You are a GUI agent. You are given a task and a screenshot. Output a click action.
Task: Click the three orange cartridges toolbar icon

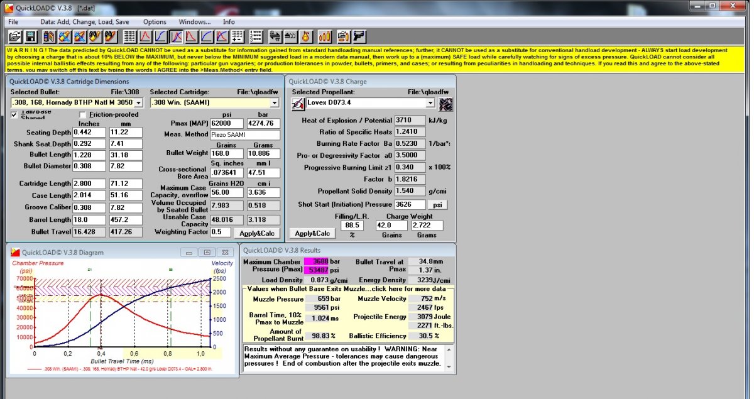[x=325, y=36]
